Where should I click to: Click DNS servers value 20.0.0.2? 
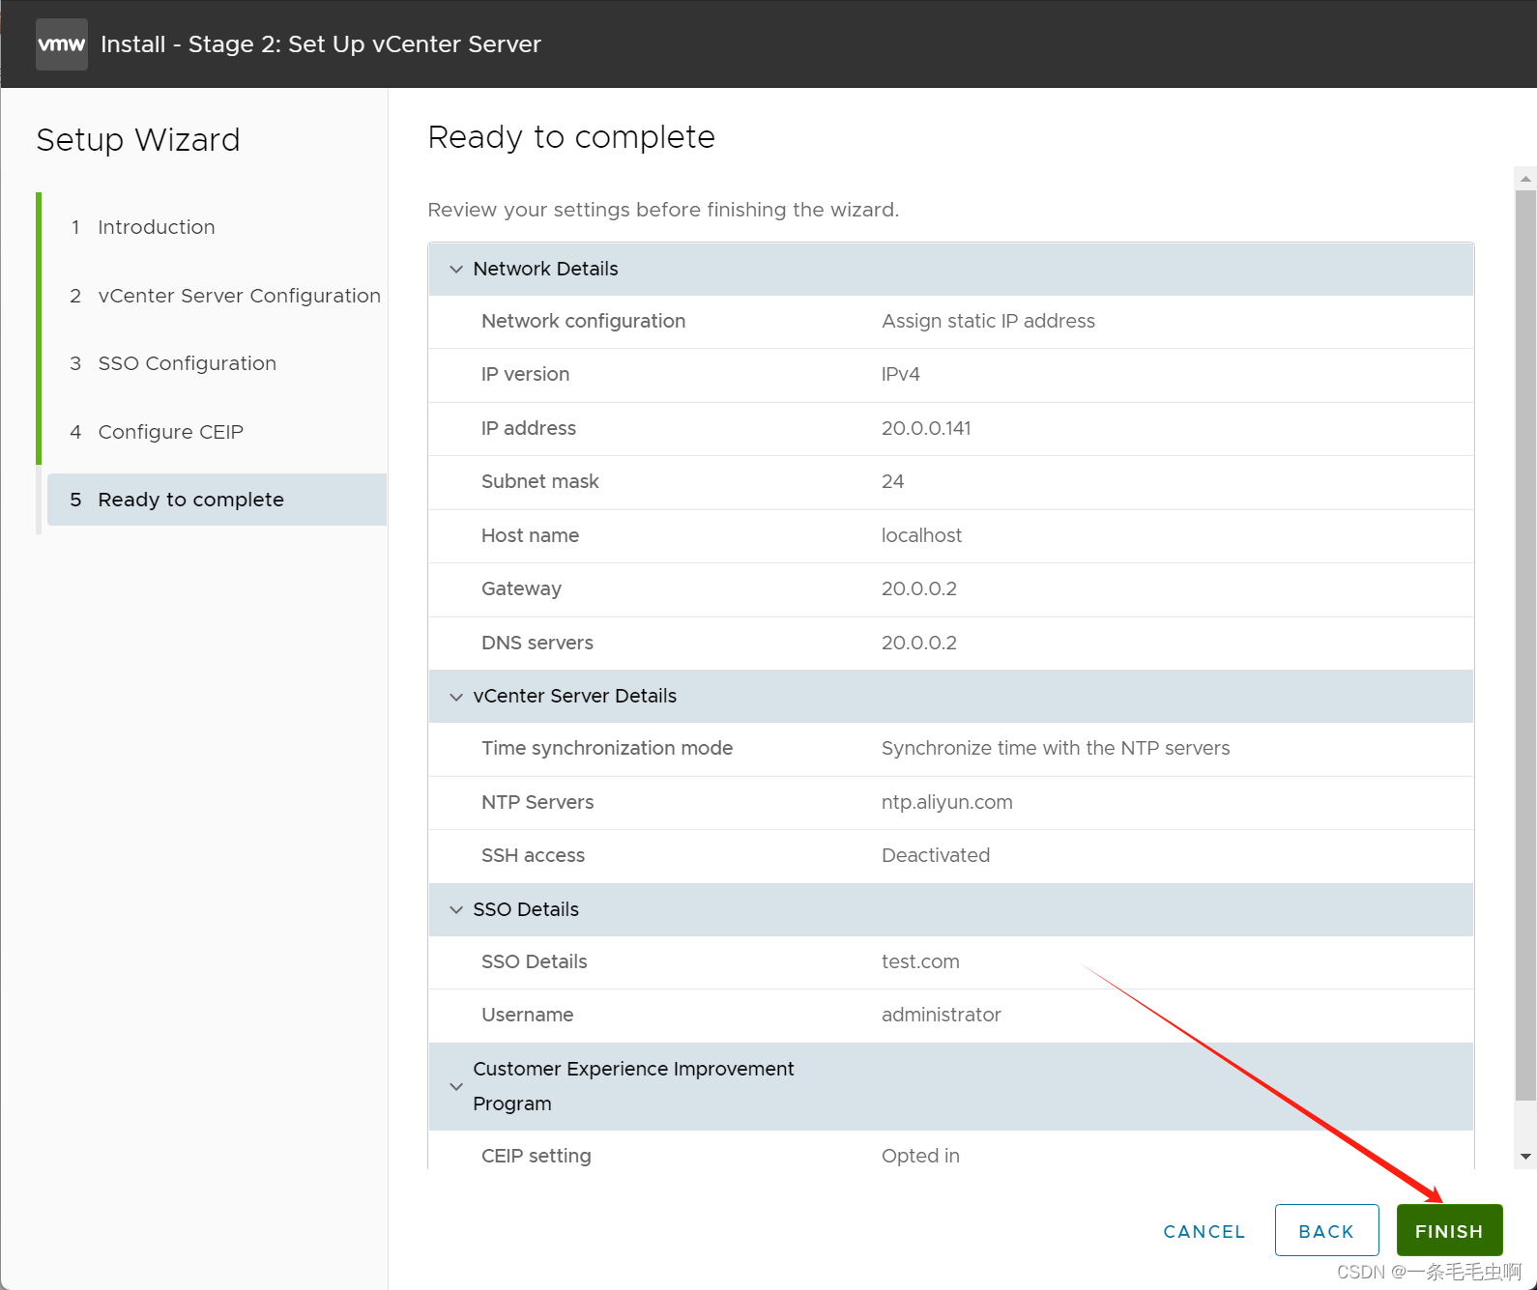[919, 643]
